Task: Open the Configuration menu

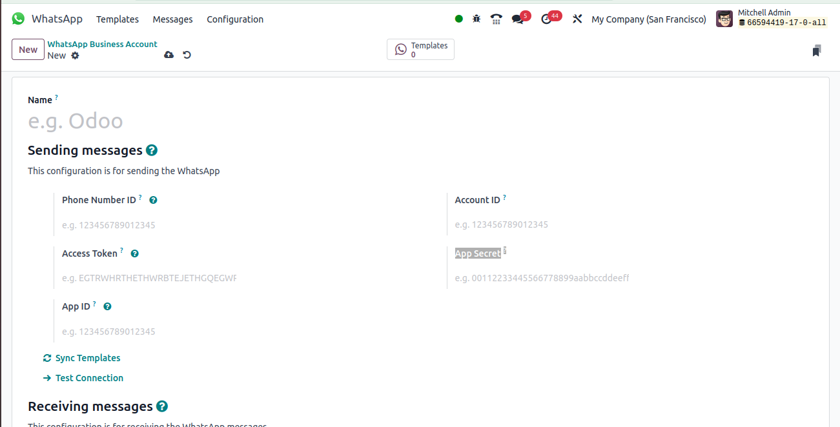Action: coord(235,19)
